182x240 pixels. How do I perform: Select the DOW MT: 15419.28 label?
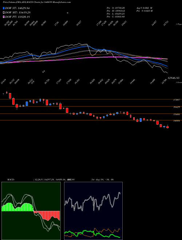point(18,13)
